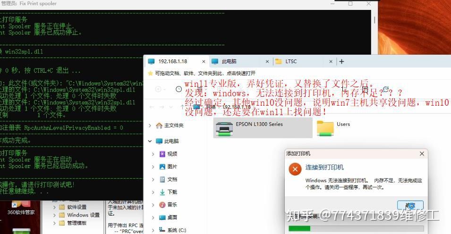451x234 pixels.
Task: Click the red error icon in dialog
Action: pyautogui.click(x=295, y=169)
